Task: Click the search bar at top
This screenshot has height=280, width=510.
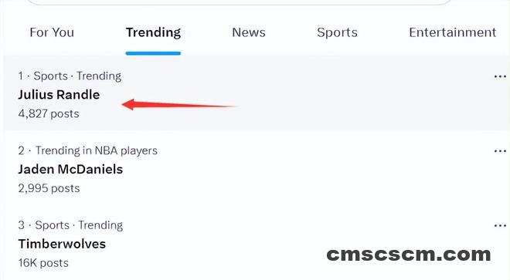Action: (239, 2)
